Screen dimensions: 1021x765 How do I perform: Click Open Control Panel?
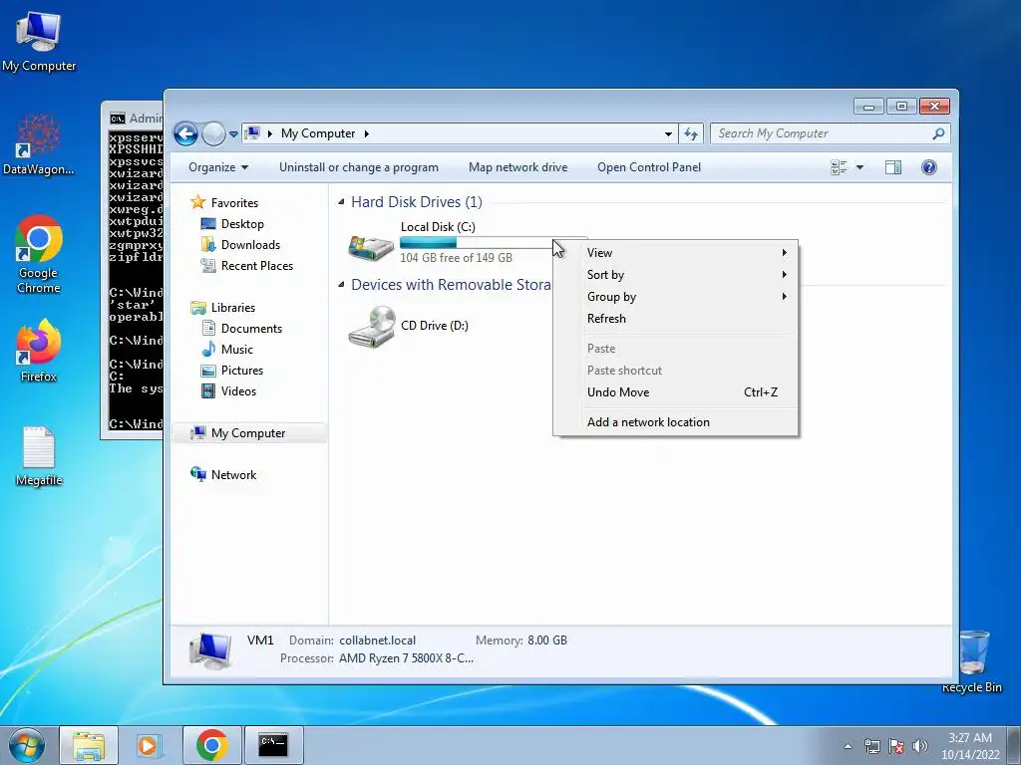(649, 167)
